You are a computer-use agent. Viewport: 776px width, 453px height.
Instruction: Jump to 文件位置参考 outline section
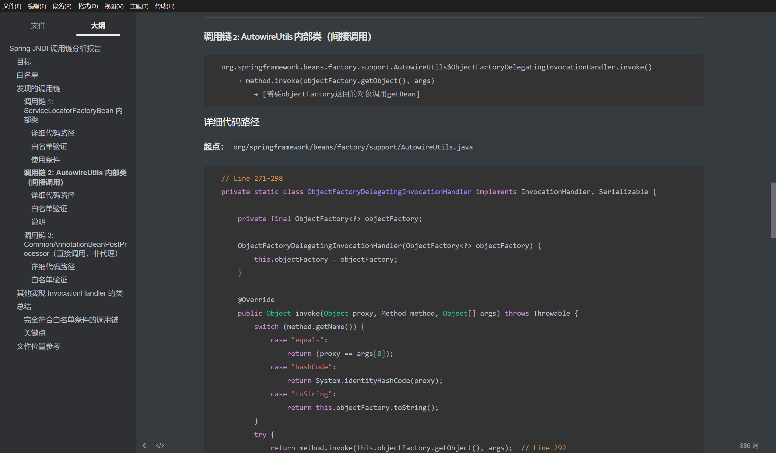38,346
